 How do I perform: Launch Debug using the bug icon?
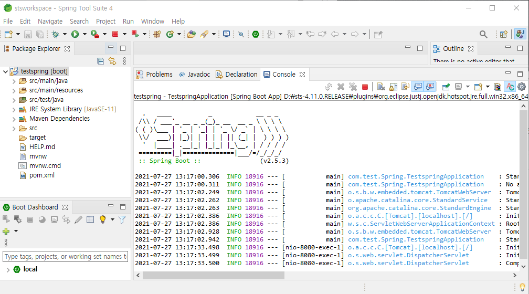point(55,34)
